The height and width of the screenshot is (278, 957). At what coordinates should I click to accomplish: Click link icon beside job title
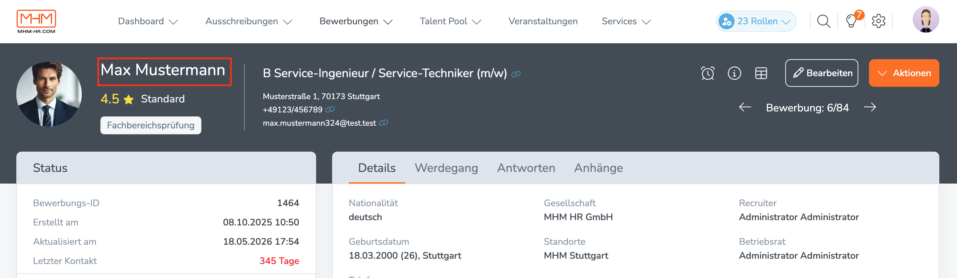click(516, 74)
